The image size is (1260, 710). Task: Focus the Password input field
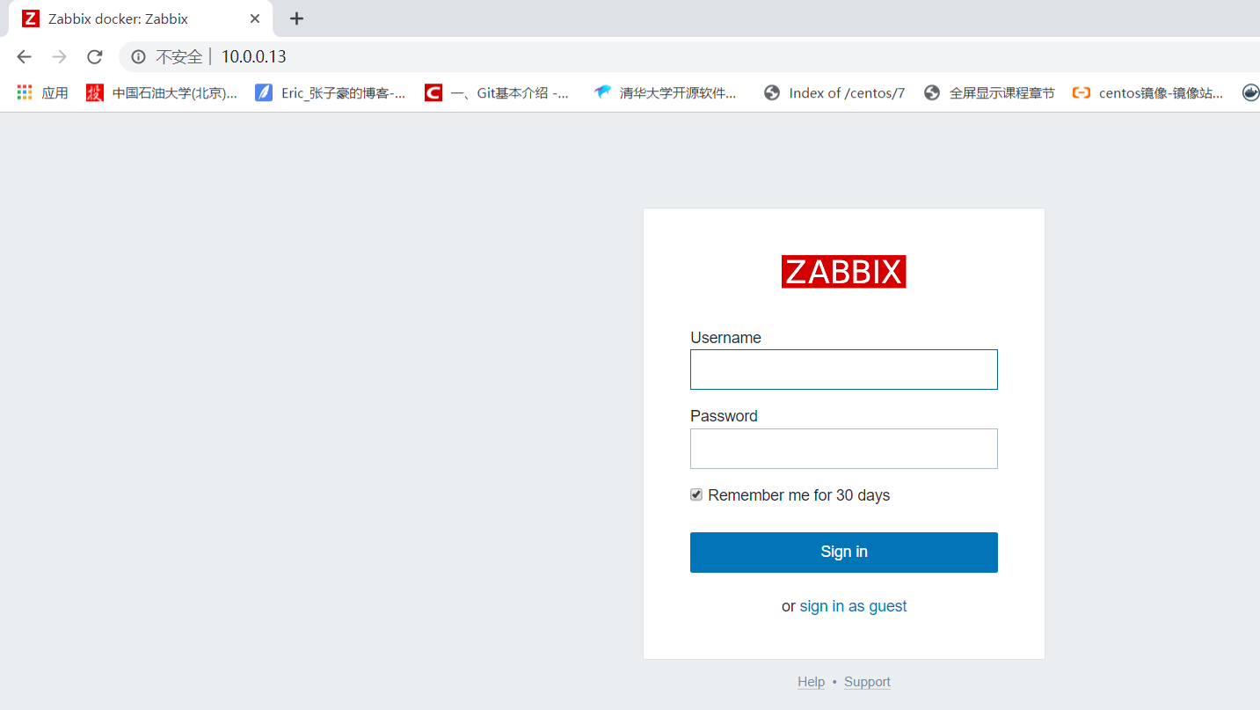click(844, 449)
